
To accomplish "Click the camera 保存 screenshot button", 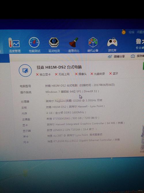I will pyautogui.click(x=137, y=56).
